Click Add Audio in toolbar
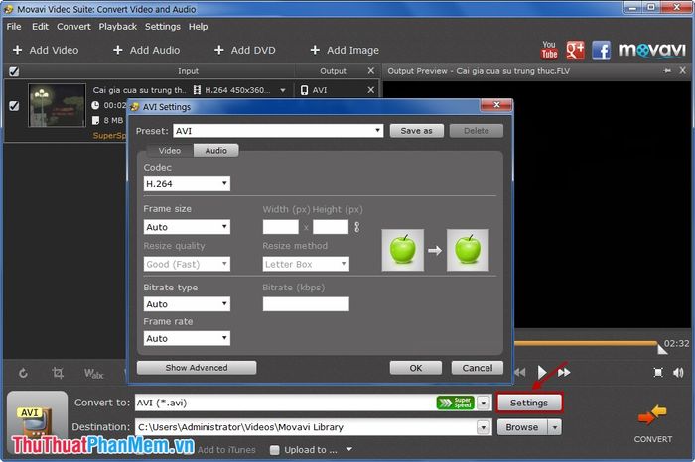The width and height of the screenshot is (695, 462). [x=147, y=50]
